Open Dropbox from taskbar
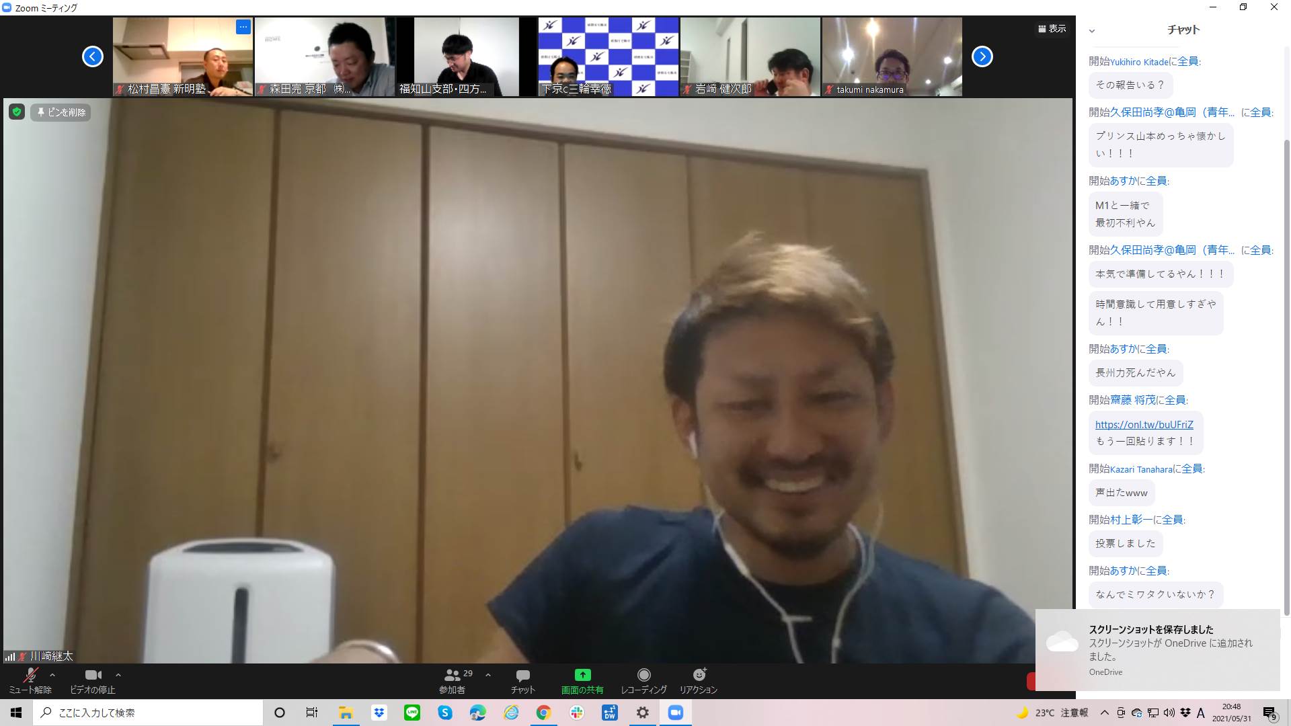1291x726 pixels. 379,713
